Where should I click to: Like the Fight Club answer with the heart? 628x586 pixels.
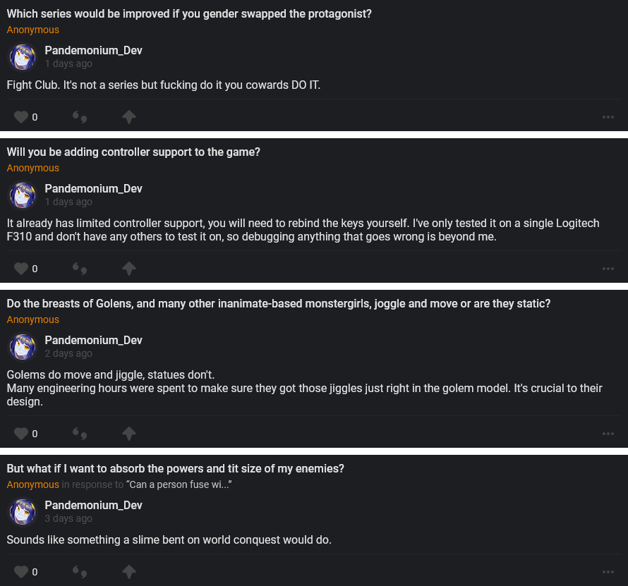pyautogui.click(x=20, y=117)
